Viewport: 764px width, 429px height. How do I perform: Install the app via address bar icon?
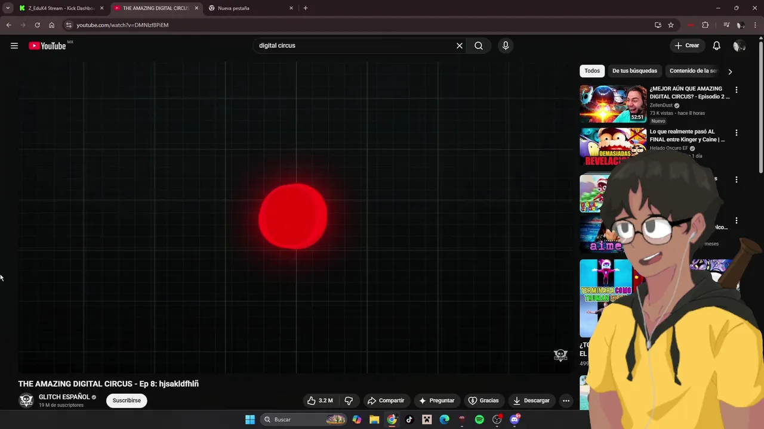click(x=658, y=25)
